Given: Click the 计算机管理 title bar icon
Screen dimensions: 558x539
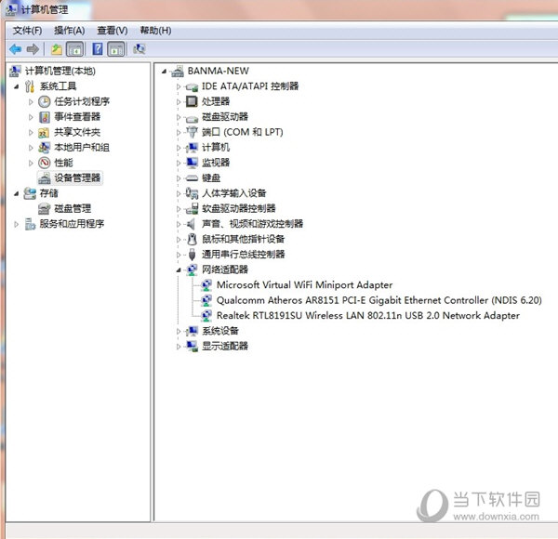Looking at the screenshot, I should click(10, 9).
